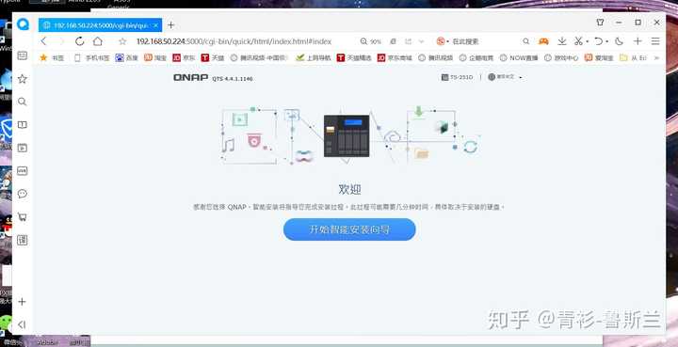
Task: Open the reading book sidebar icon
Action: [x=22, y=125]
